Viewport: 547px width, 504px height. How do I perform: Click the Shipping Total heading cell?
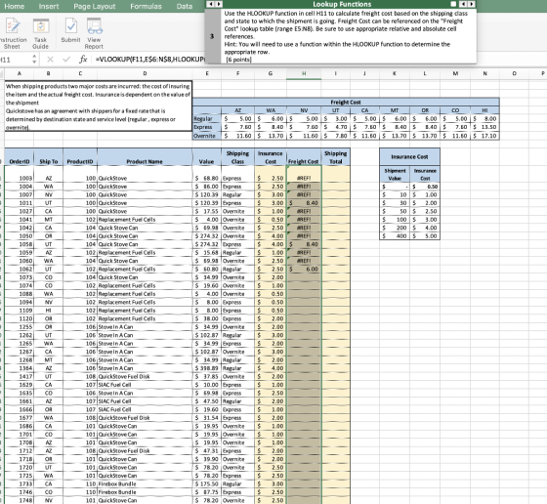336,157
